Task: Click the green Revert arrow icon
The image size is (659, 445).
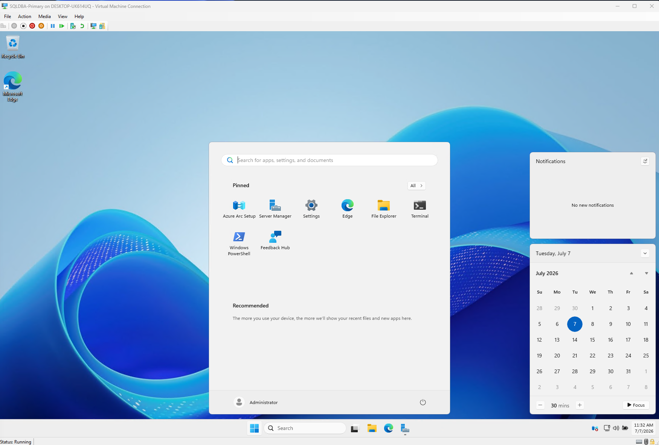Action: pyautogui.click(x=82, y=26)
